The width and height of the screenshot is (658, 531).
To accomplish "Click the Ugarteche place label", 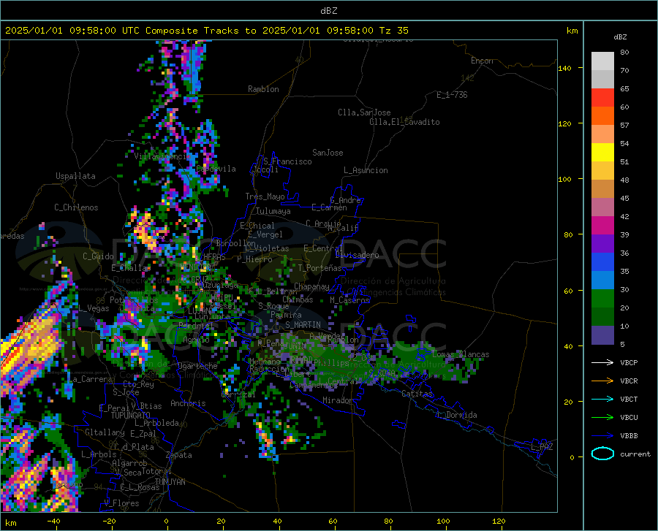I will click(197, 366).
